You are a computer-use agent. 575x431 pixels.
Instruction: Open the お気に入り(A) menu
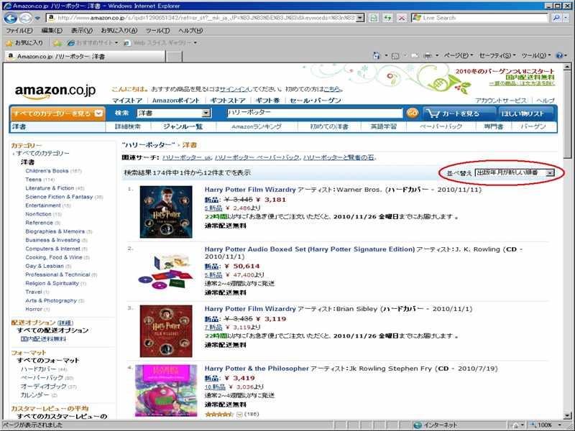click(x=119, y=30)
